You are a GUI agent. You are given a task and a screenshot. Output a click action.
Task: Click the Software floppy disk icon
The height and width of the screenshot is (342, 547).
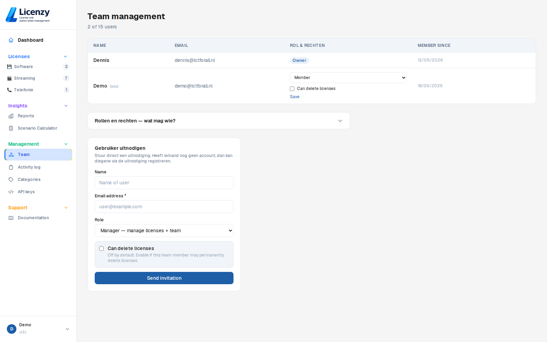point(10,67)
